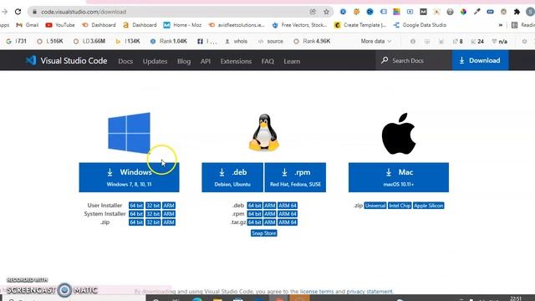
Task: Click the Visual Studio Code logo icon
Action: coord(31,60)
